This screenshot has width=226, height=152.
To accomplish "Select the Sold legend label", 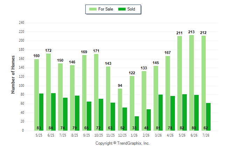I will pyautogui.click(x=131, y=9).
